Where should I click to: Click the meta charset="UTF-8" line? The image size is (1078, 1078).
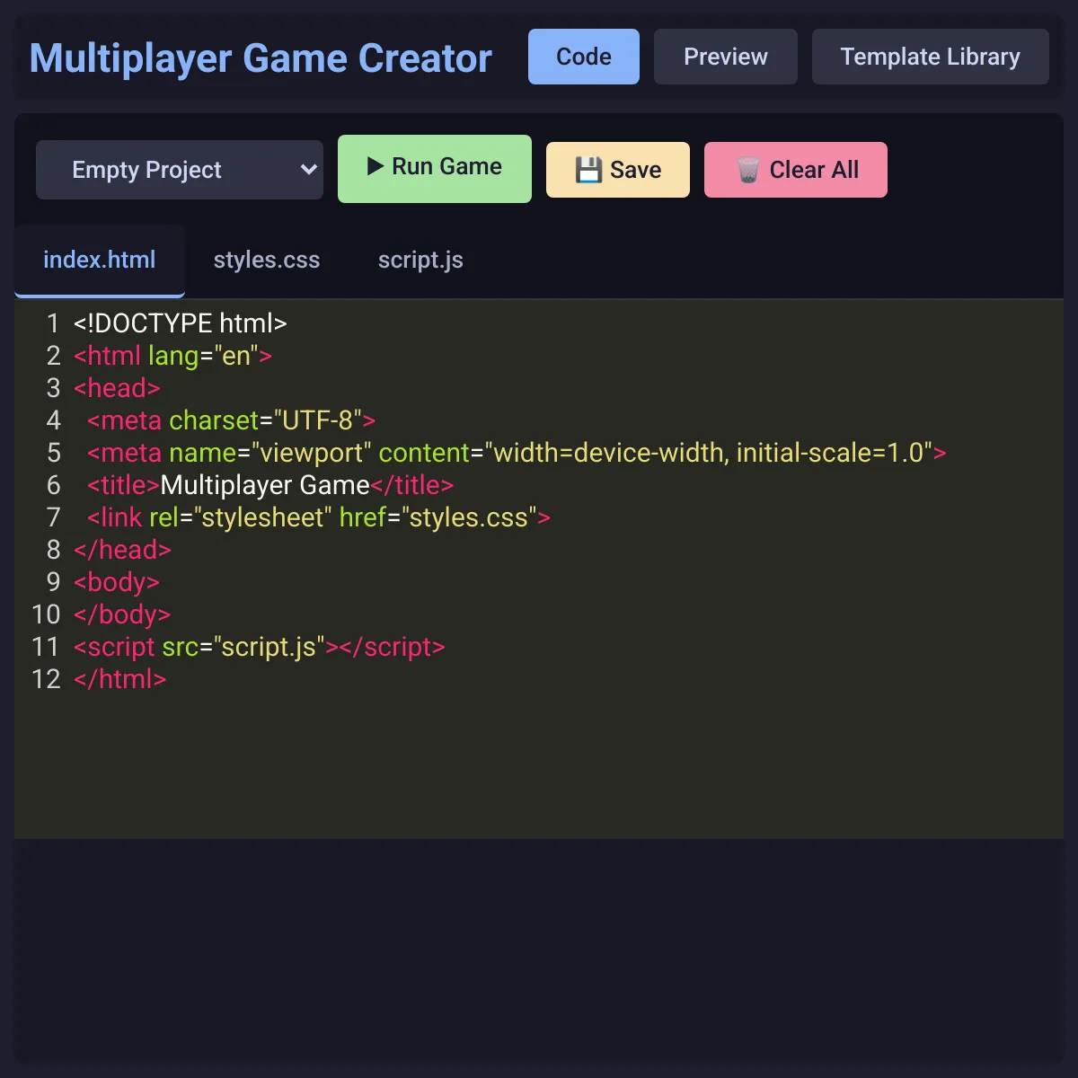231,420
